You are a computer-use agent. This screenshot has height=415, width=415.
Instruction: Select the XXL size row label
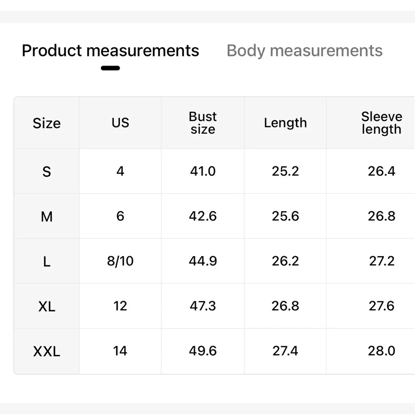(46, 352)
